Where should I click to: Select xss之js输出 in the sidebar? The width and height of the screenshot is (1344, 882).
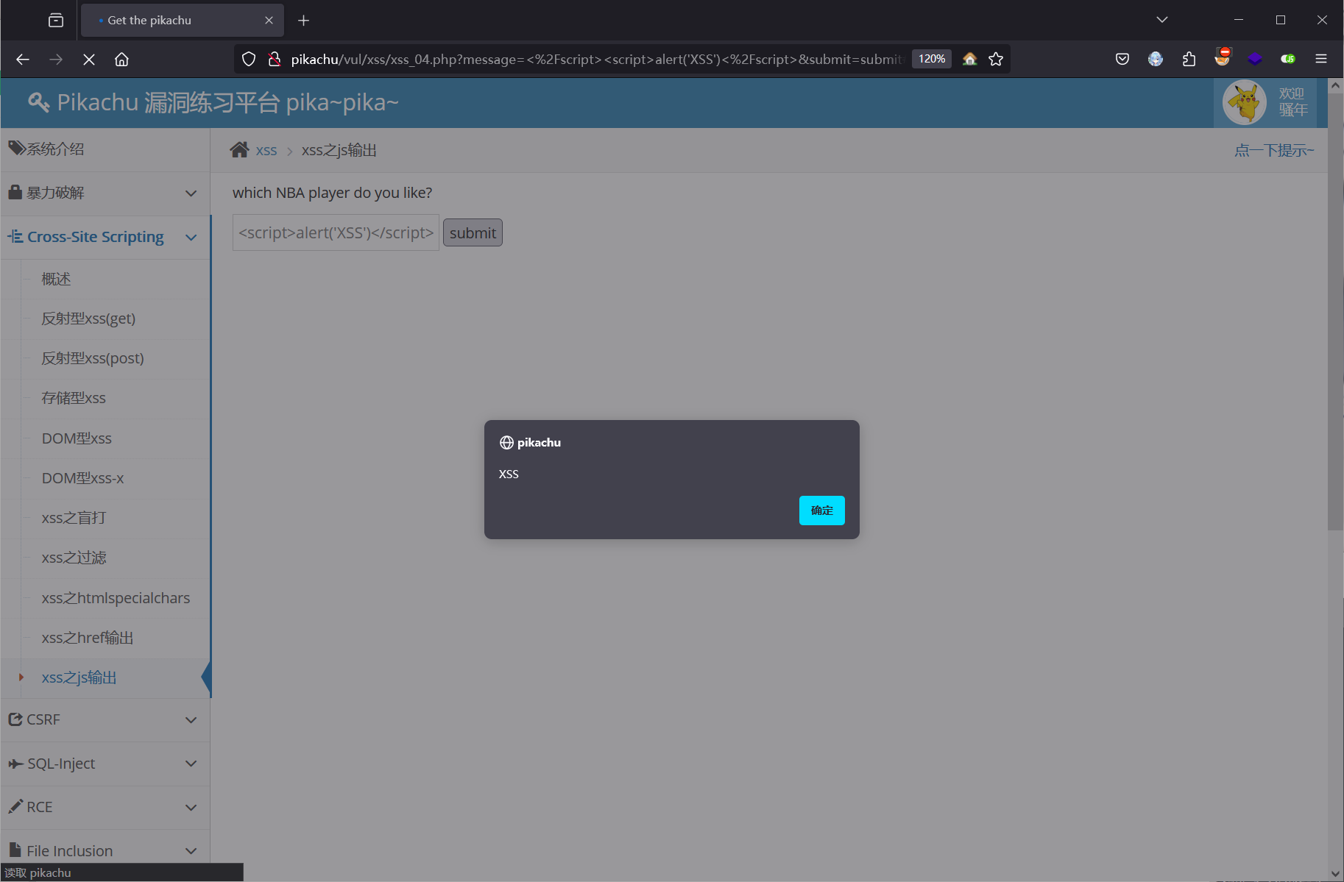tap(79, 677)
